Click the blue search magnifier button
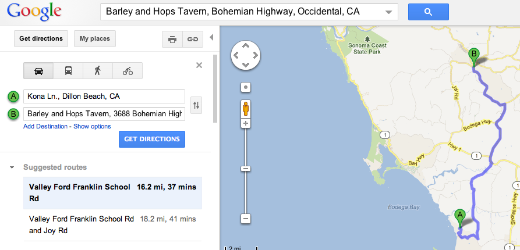Screen dimensions: 520x250 428,12
